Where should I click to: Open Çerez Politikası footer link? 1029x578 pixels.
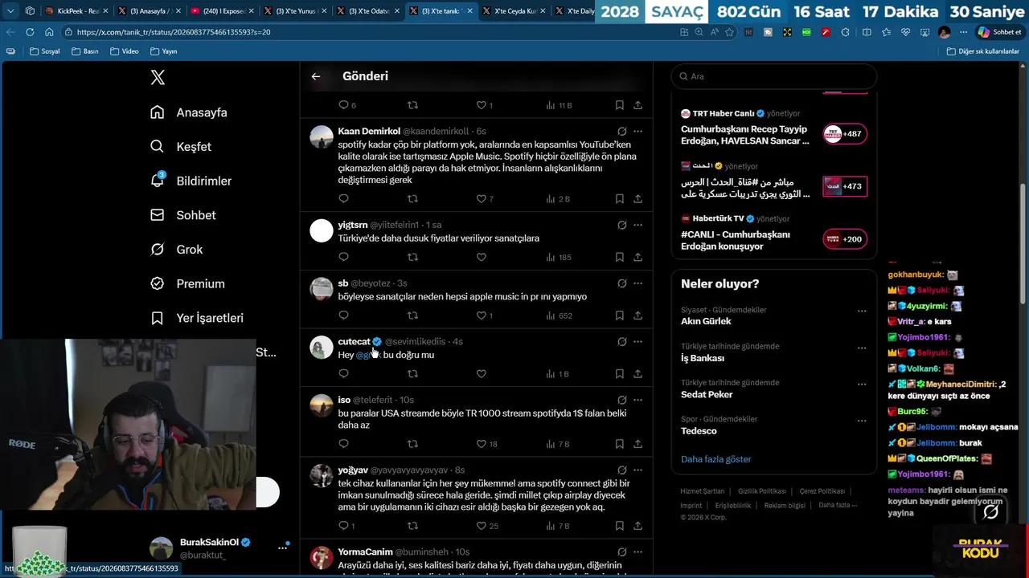click(822, 491)
